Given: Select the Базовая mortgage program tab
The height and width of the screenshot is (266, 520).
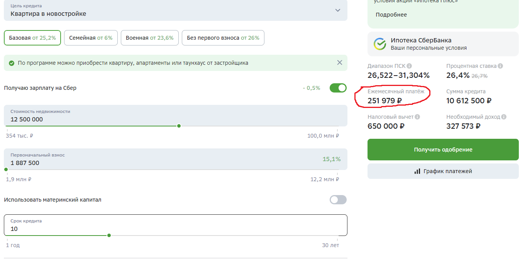Looking at the screenshot, I should point(32,38).
